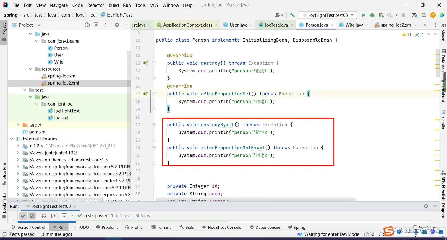Expand all test results in Run panel
This screenshot has height=240, width=447.
coord(64,216)
